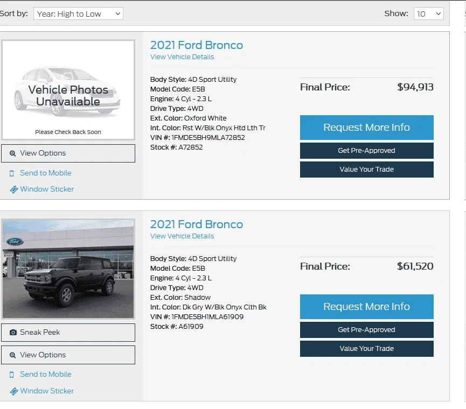Value Your Trade on $61,520 Bronco
The image size is (466, 409).
point(366,349)
